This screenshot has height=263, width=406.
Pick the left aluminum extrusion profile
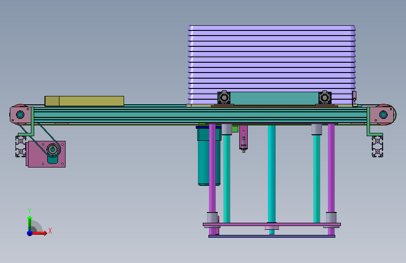pos(21,146)
